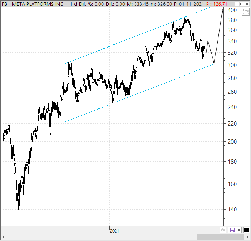Minimize the META PLATFORMS chart window

coord(237,4)
